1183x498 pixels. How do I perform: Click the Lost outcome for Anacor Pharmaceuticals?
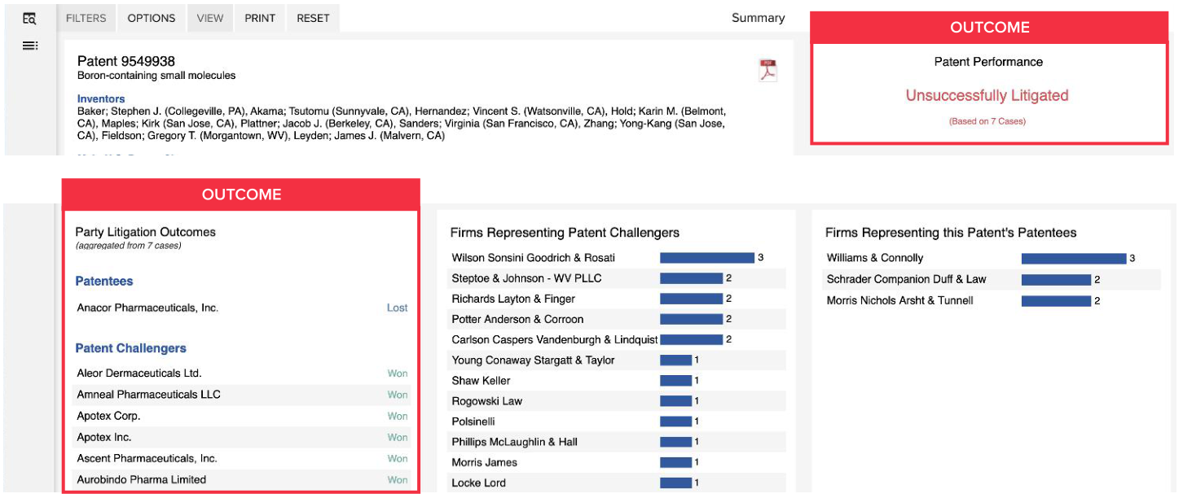point(398,308)
